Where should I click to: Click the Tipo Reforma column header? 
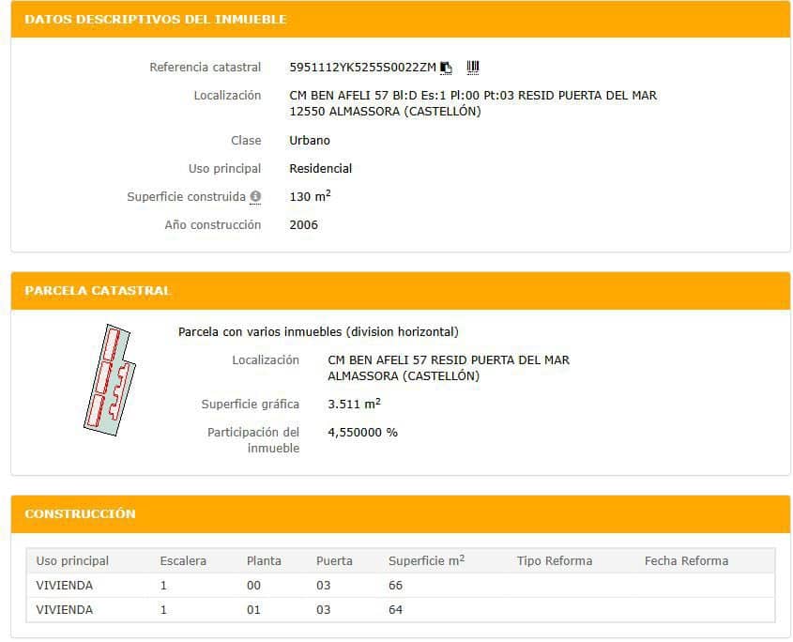tap(554, 561)
